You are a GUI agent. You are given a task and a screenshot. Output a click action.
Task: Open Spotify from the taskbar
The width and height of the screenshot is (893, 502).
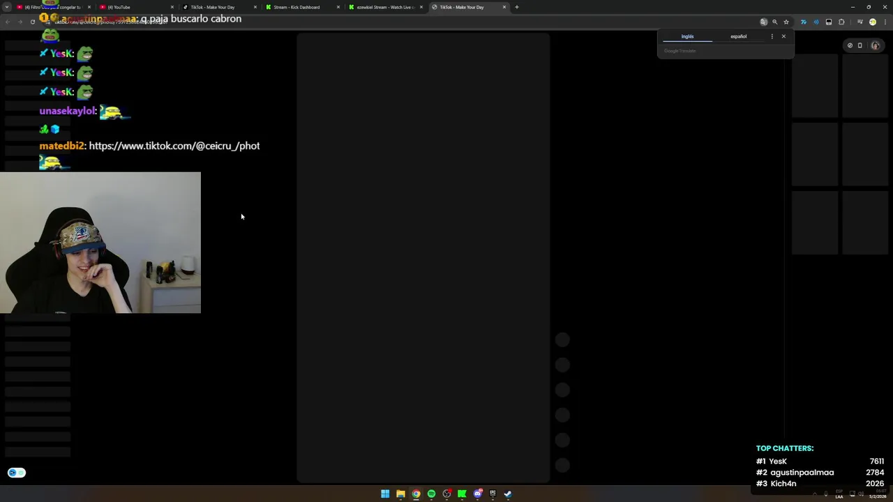431,494
